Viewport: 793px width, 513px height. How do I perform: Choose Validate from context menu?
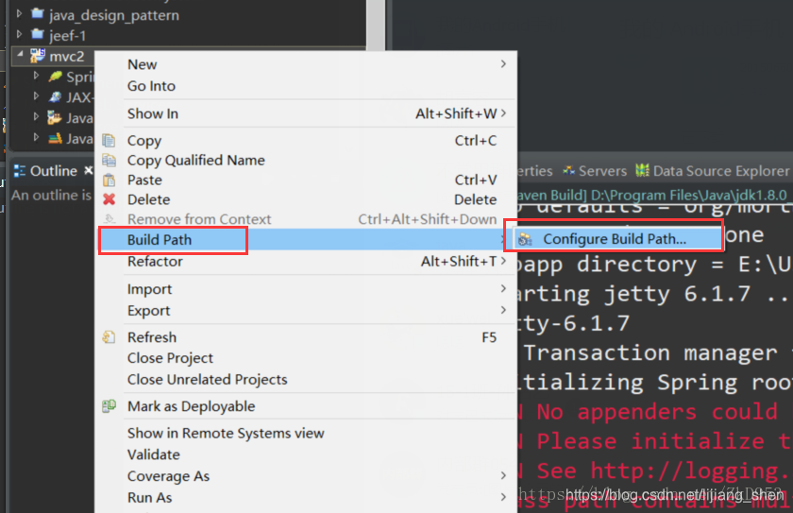coord(306,454)
